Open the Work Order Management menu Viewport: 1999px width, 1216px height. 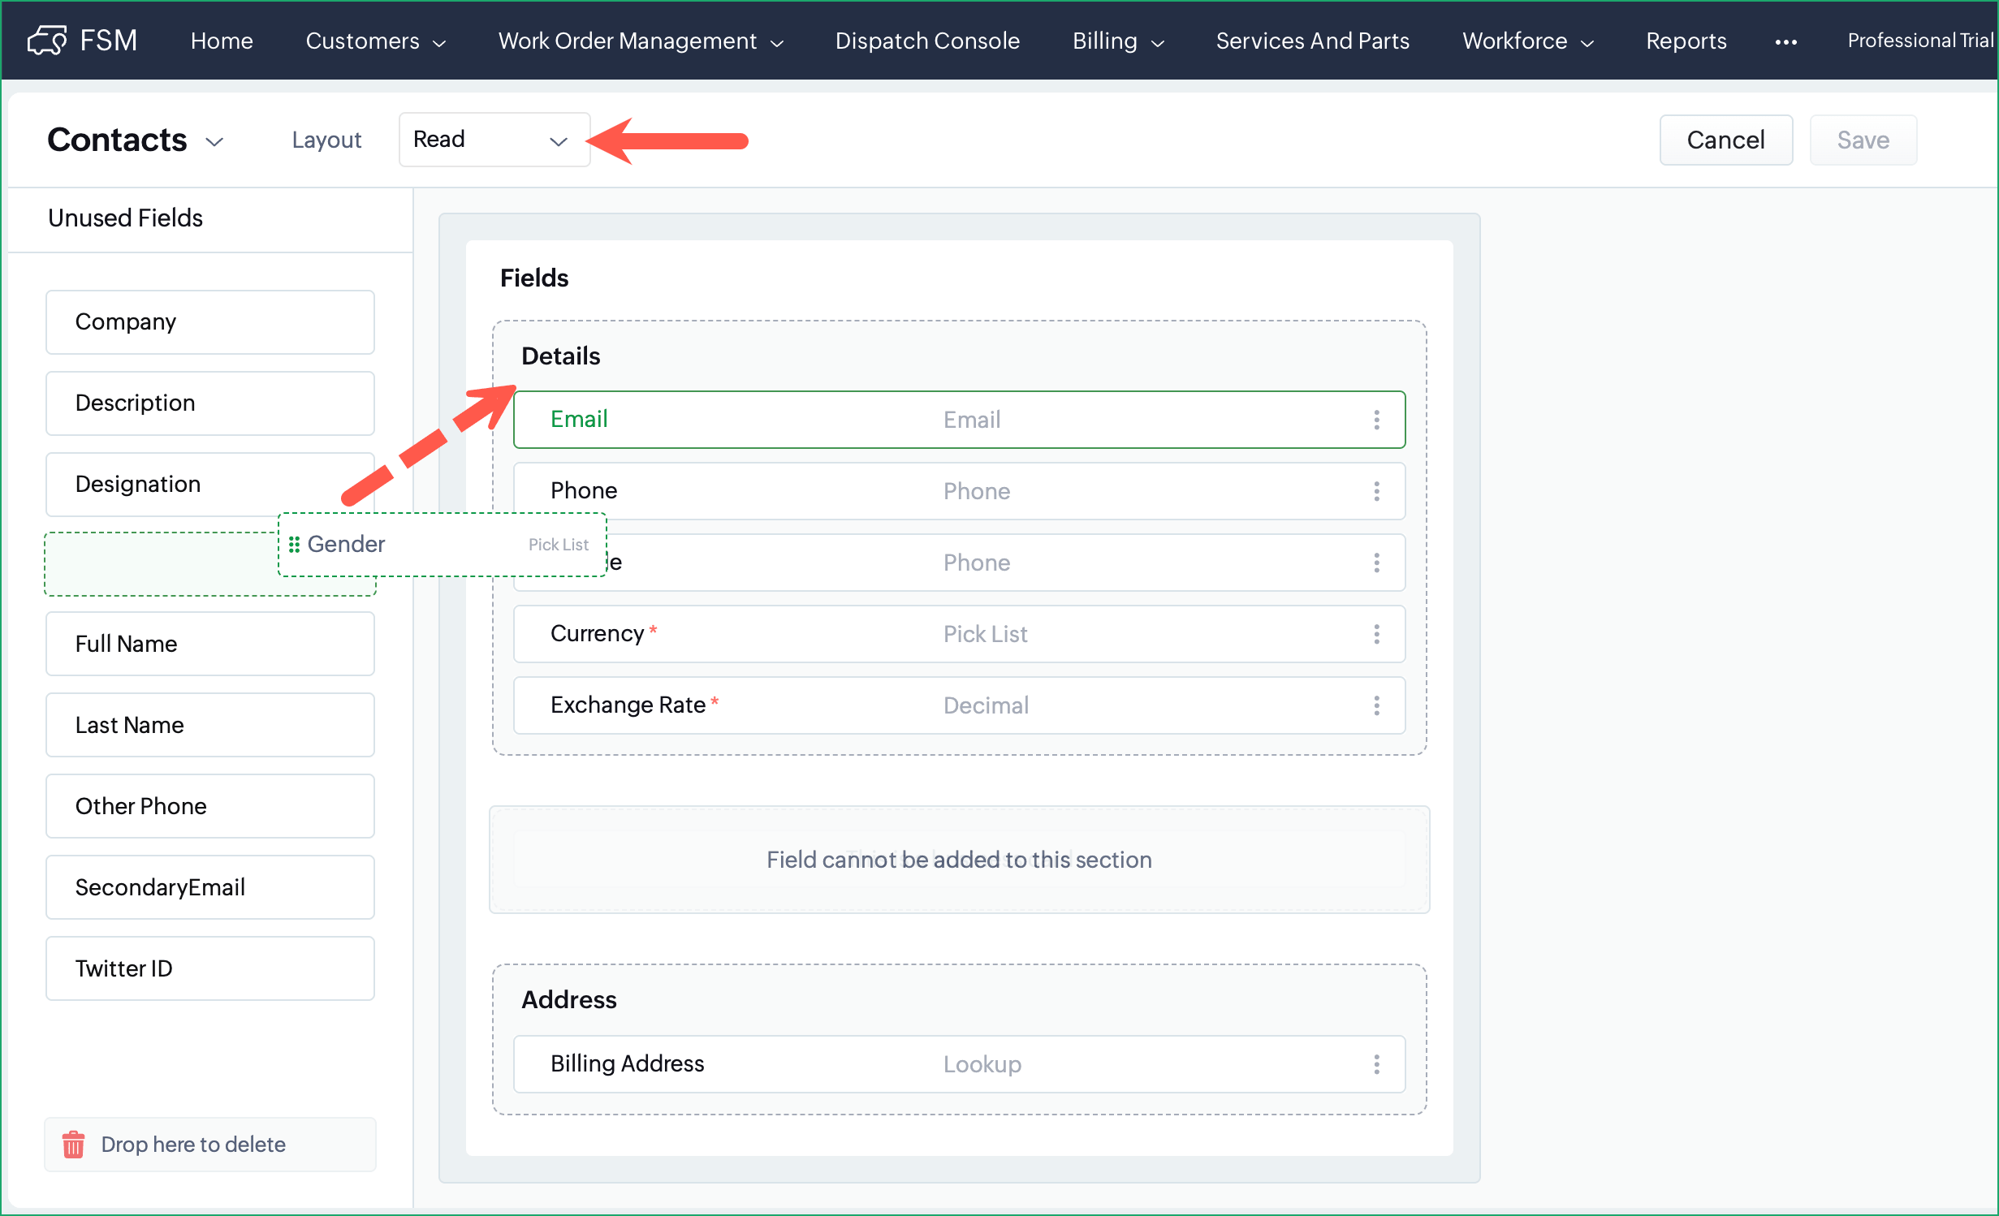(x=640, y=41)
